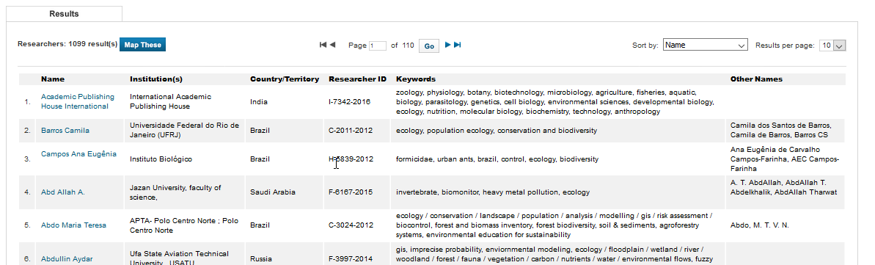This screenshot has width=875, height=265.
Task: Select the invertebrate, biomonitor keywords cell
Action: (x=493, y=192)
